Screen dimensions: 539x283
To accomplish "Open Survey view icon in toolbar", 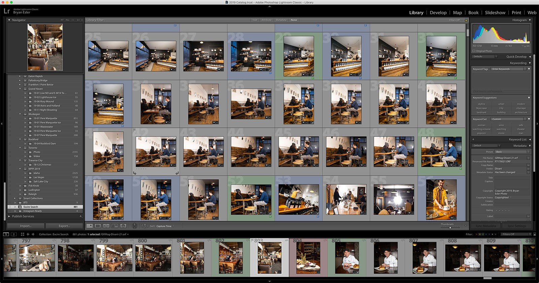I will (115, 226).
